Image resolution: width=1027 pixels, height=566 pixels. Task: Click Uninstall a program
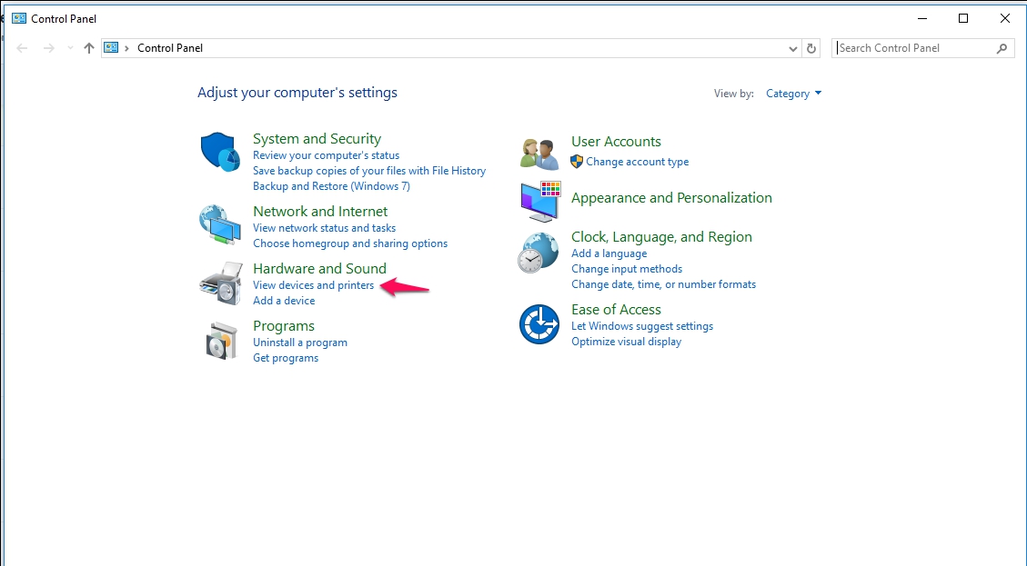(x=300, y=343)
